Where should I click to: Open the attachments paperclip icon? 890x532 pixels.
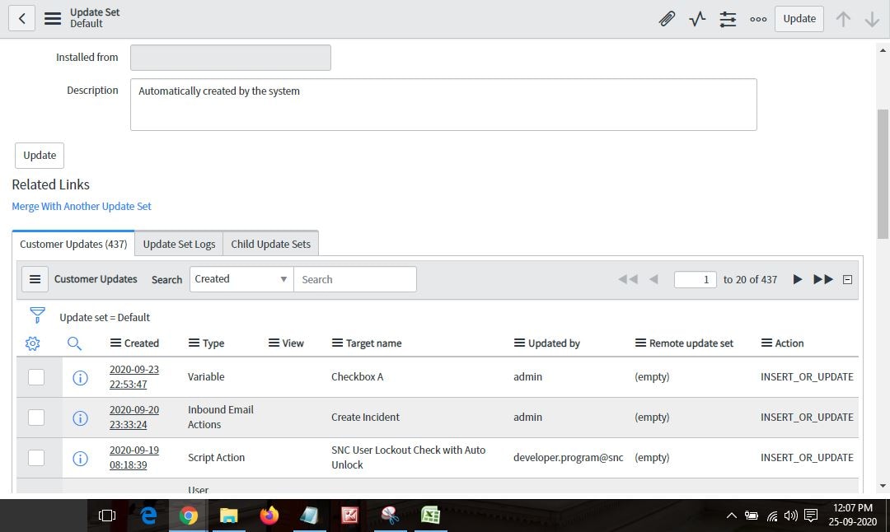(667, 18)
